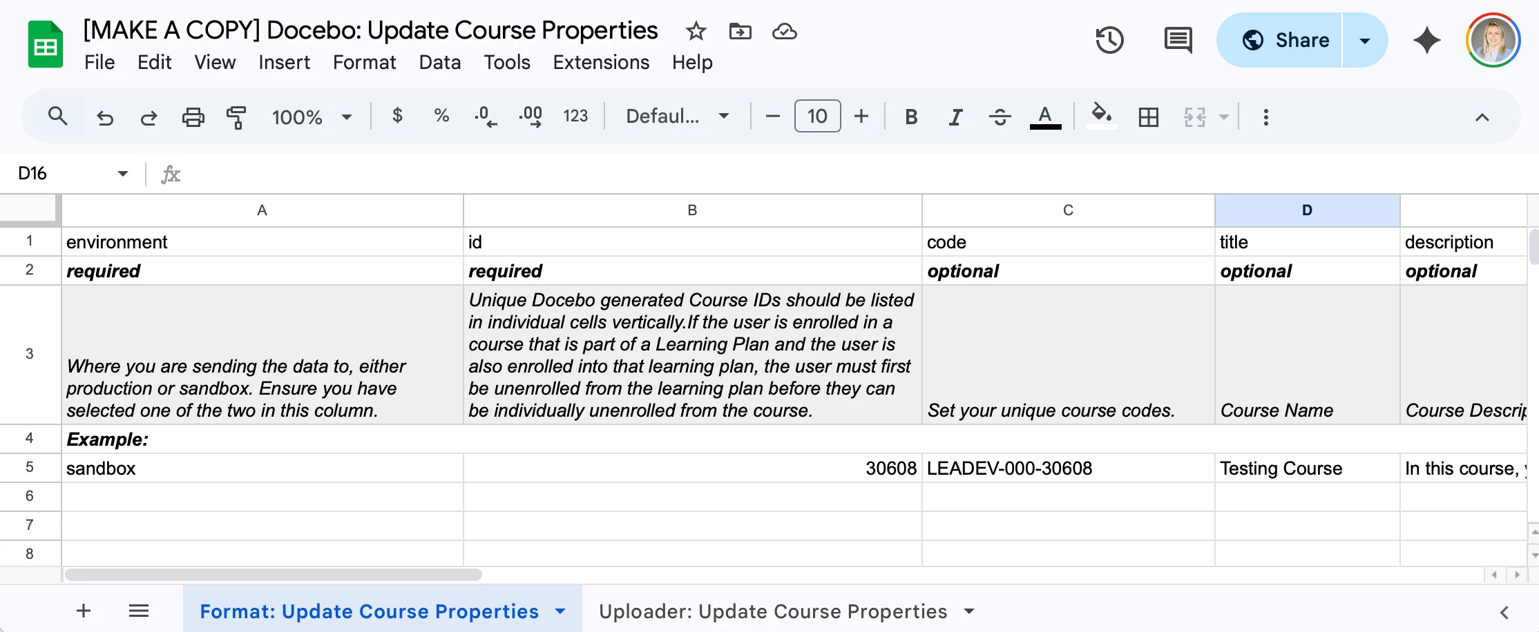The width and height of the screenshot is (1539, 632).
Task: Choose the cell fill color
Action: click(x=1102, y=116)
